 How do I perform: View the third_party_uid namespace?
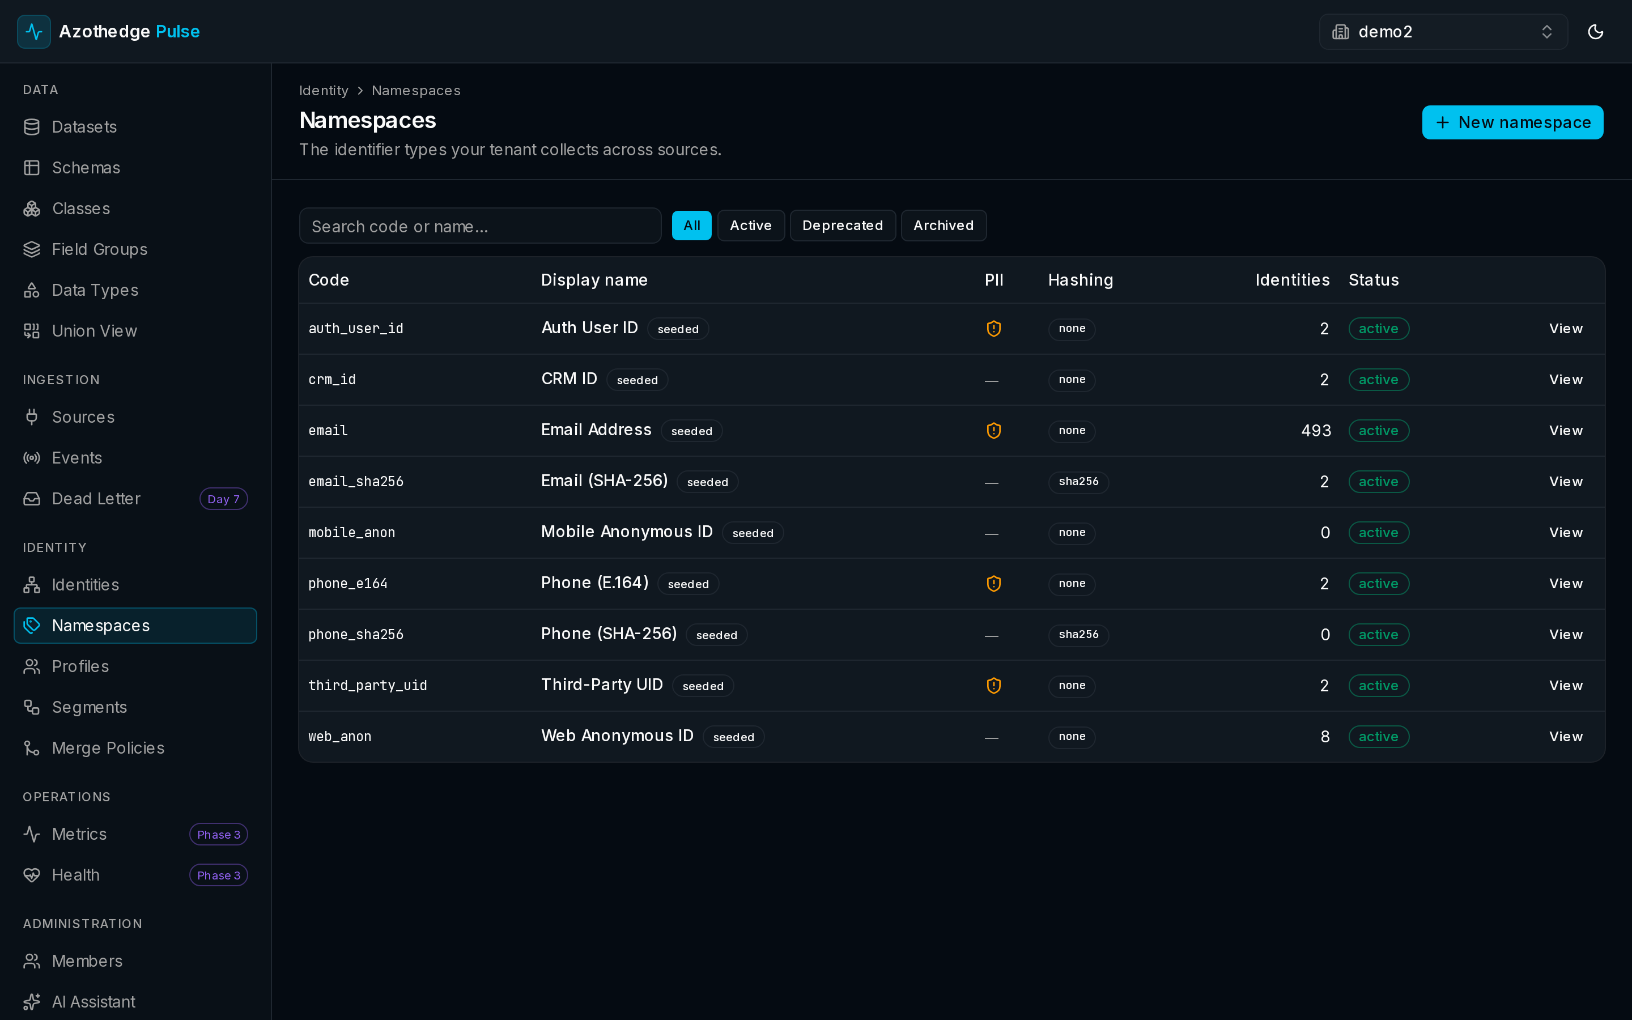[x=1565, y=686]
